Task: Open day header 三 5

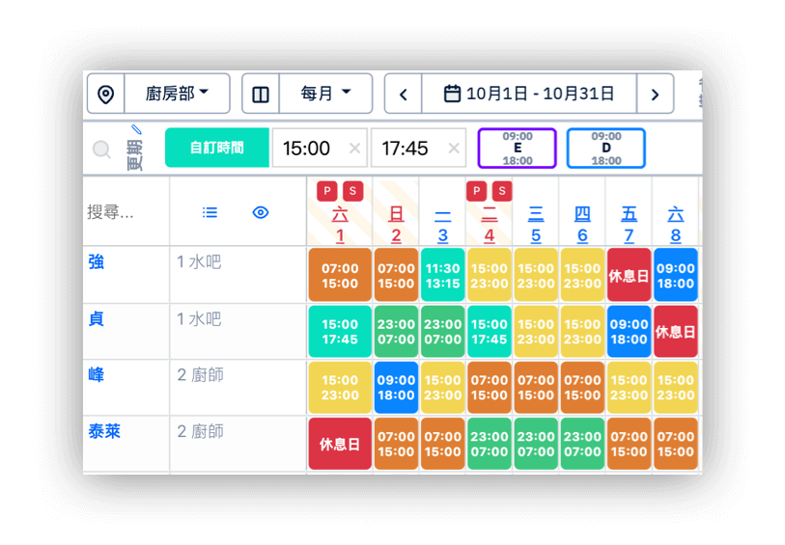Action: [x=536, y=225]
